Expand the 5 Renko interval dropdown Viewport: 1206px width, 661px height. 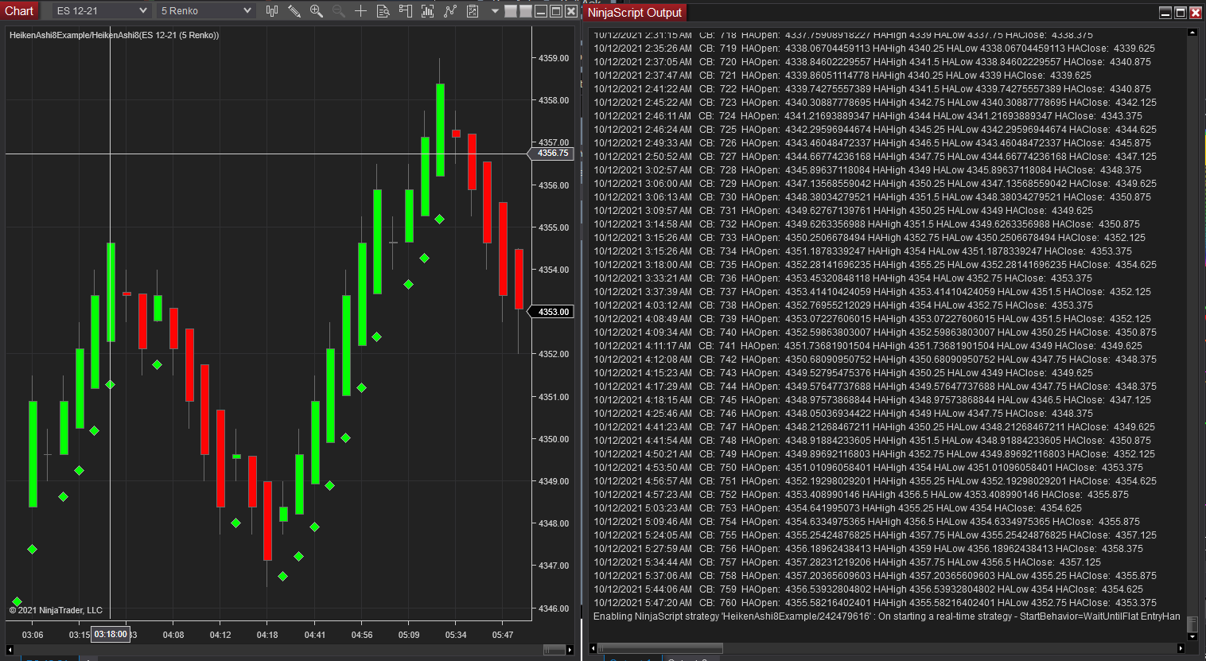205,11
